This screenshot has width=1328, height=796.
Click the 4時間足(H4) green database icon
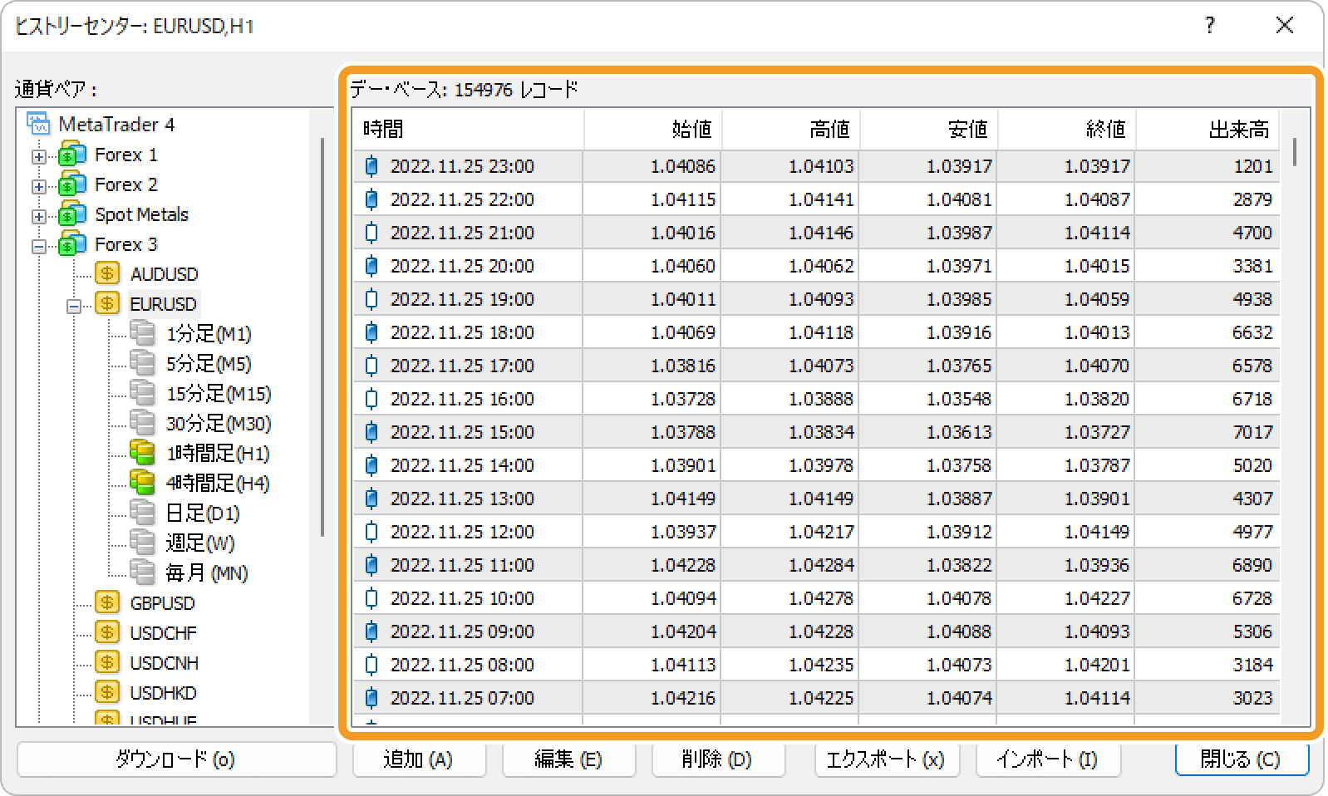(x=142, y=483)
